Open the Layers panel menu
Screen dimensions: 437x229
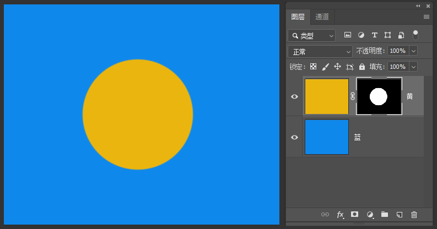(x=427, y=17)
